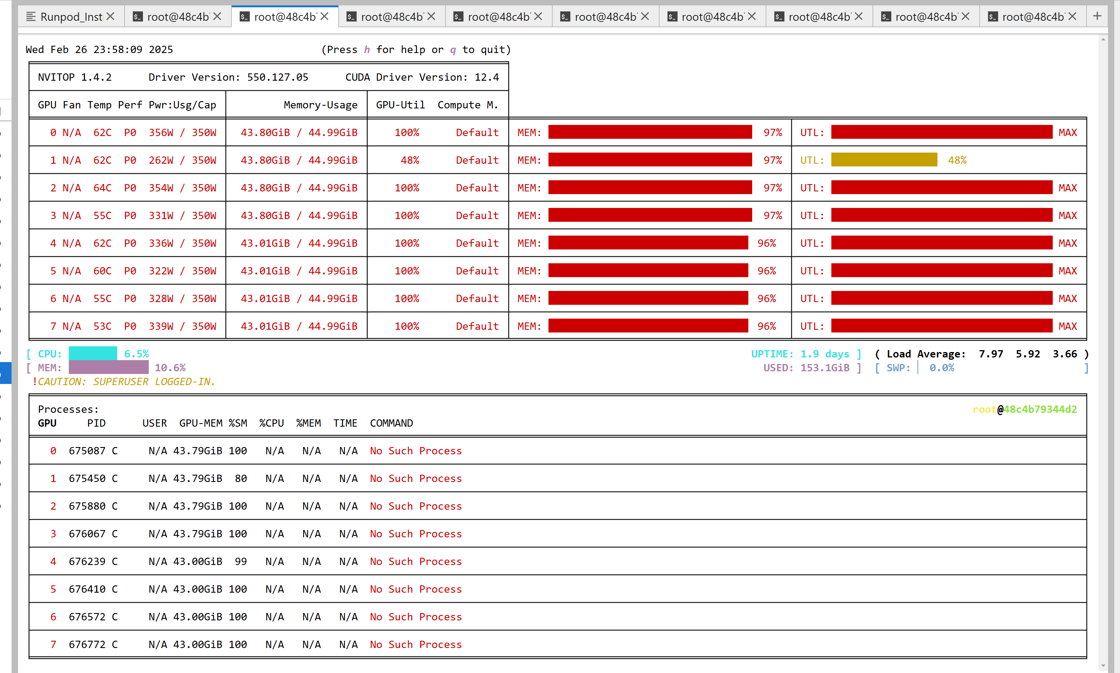Image resolution: width=1120 pixels, height=673 pixels.
Task: Close the currently active root terminal tab
Action: click(324, 17)
